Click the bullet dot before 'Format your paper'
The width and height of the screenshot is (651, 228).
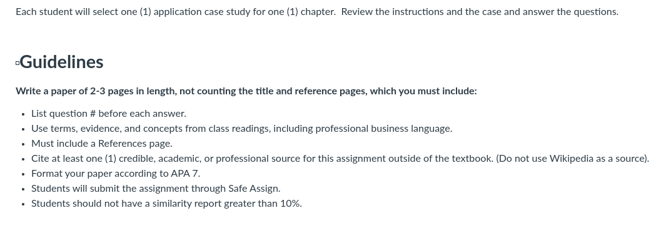(23, 174)
